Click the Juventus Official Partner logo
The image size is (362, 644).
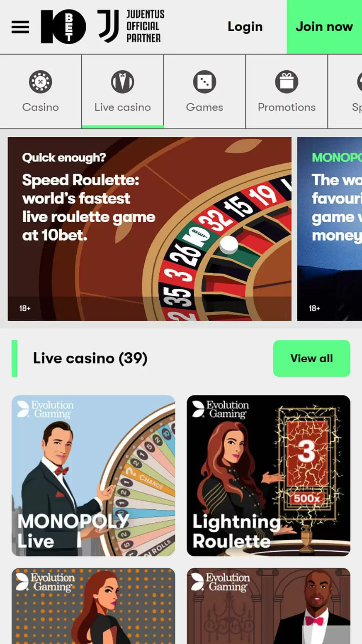point(131,27)
